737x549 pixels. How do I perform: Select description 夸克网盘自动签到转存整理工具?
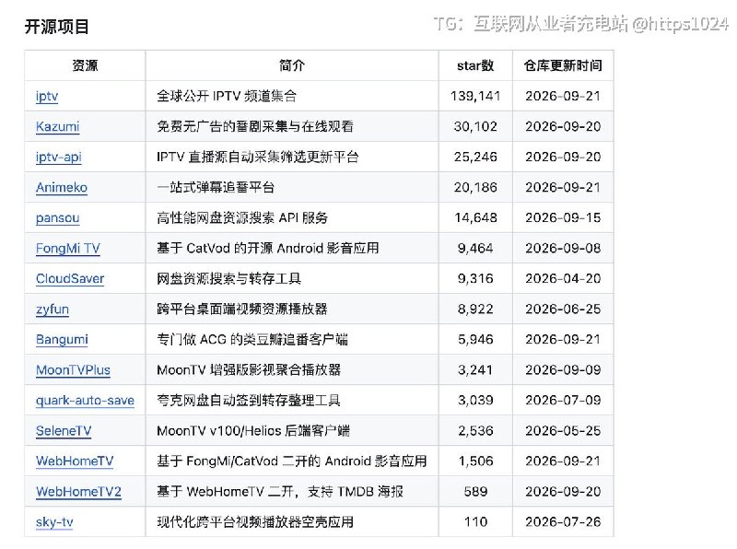[x=249, y=401]
